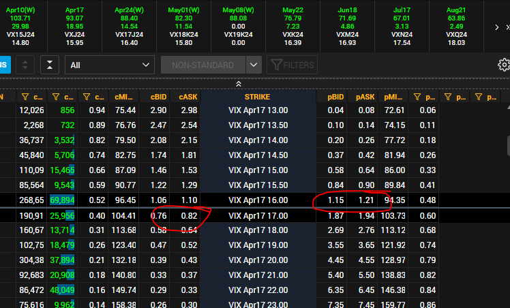Image resolution: width=510 pixels, height=308 pixels.
Task: Select the May01(W) expiration
Action: (x=184, y=27)
